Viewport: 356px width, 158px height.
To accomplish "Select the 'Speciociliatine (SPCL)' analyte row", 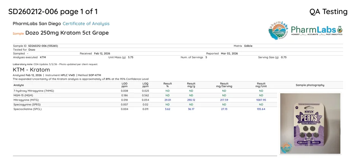I will point(145,109).
